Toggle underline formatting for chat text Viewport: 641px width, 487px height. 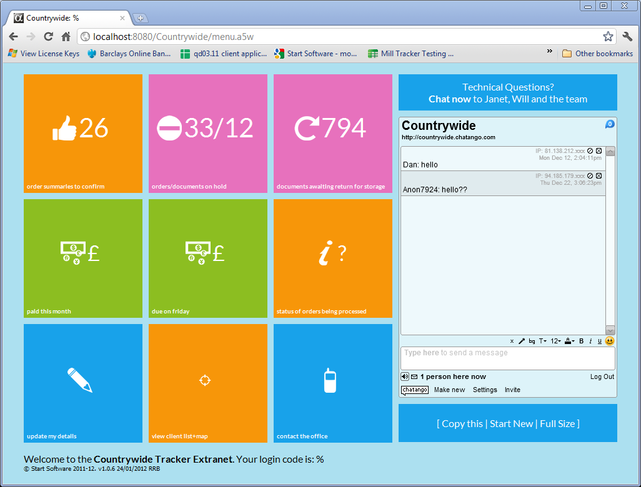click(x=599, y=341)
